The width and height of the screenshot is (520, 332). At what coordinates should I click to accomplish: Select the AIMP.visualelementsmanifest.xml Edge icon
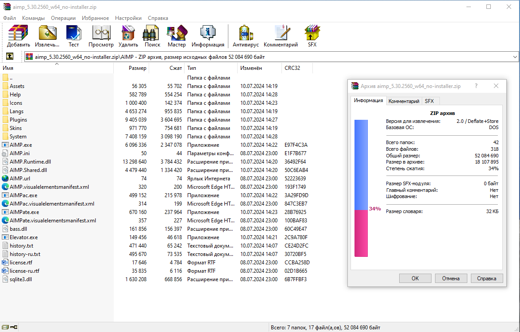click(5, 187)
